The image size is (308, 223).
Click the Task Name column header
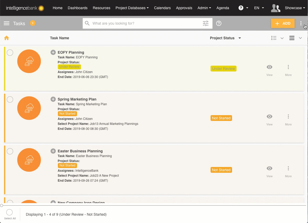[x=59, y=38]
